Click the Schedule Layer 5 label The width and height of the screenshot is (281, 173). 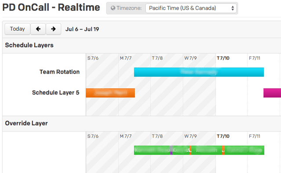click(x=56, y=92)
